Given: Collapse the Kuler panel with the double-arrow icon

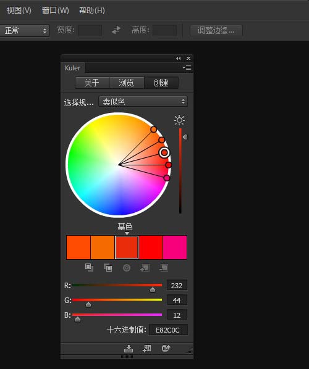Looking at the screenshot, I should 179,59.
